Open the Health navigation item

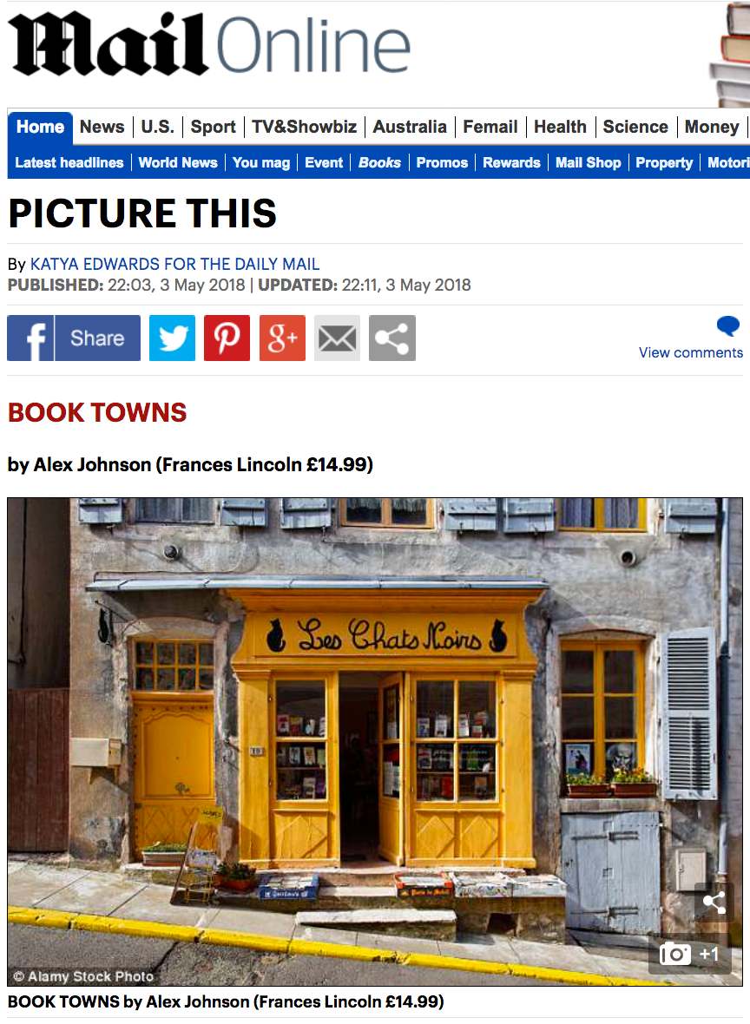click(x=560, y=127)
